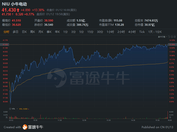Switch to the 多日 tab

click(x=15, y=32)
